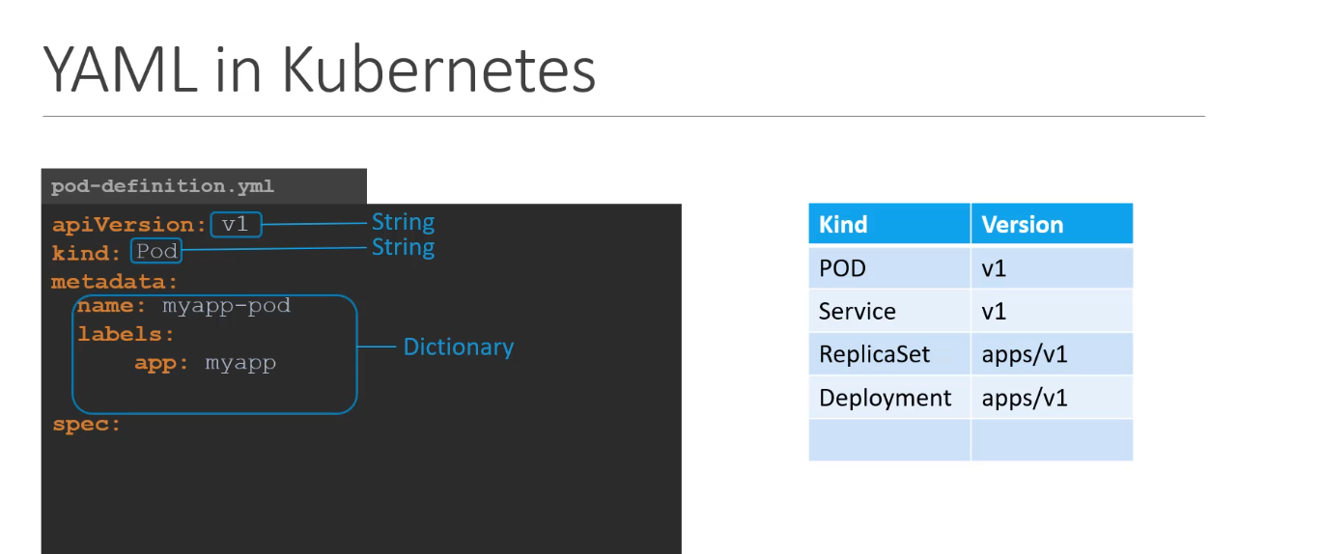
Task: Select the metadata key in the code
Action: coord(114,282)
